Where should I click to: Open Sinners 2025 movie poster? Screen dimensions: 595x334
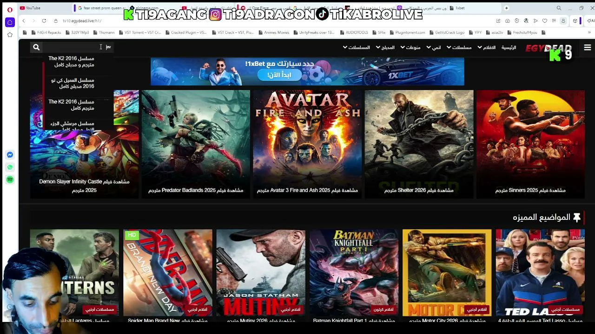530,144
